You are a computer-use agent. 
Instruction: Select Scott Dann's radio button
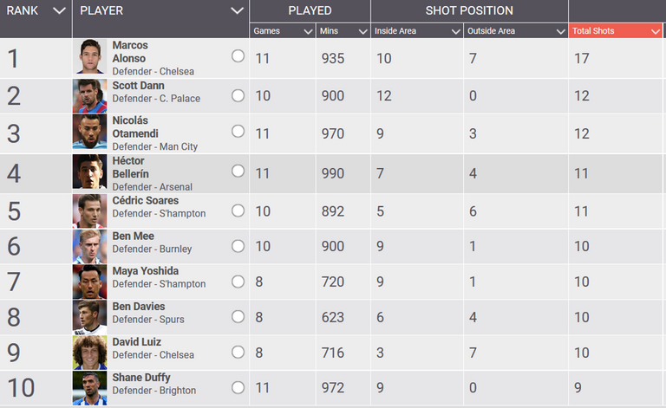coord(238,95)
